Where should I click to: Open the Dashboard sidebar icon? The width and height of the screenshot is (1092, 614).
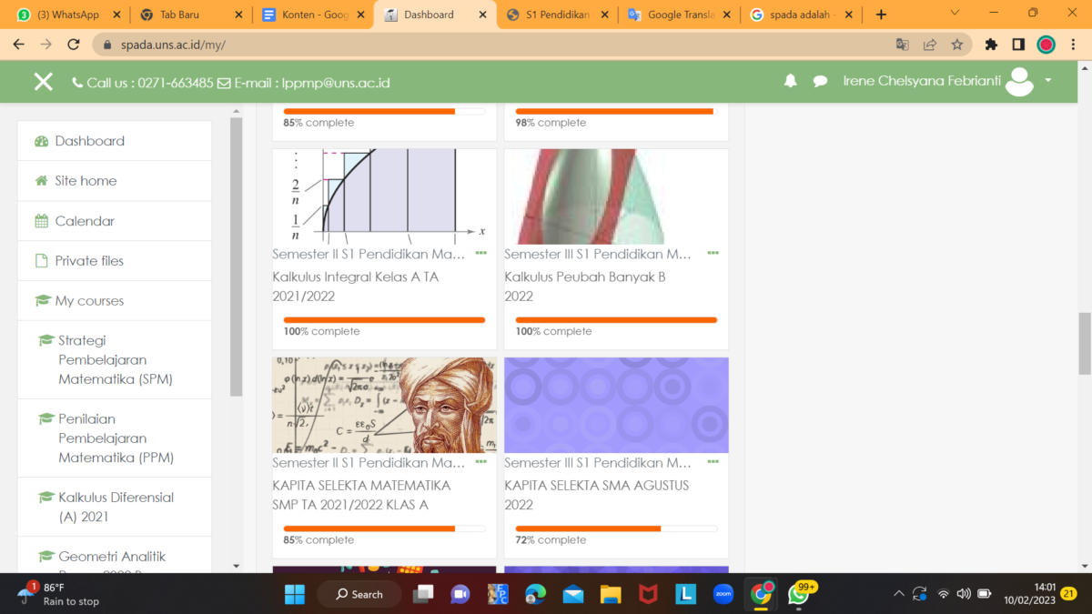tap(41, 141)
